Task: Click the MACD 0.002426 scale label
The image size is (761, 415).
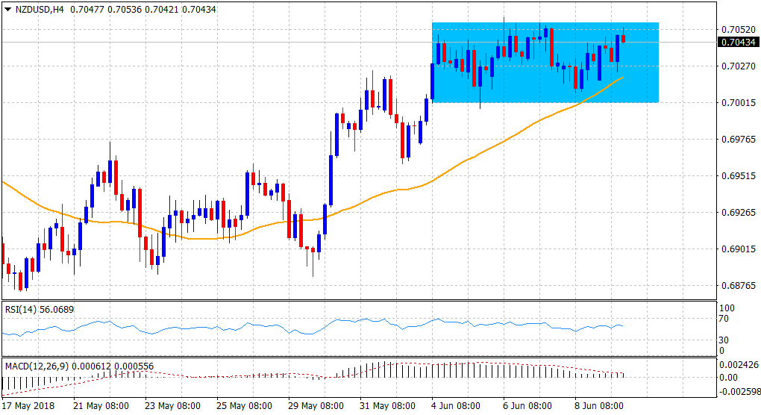Action: point(739,365)
